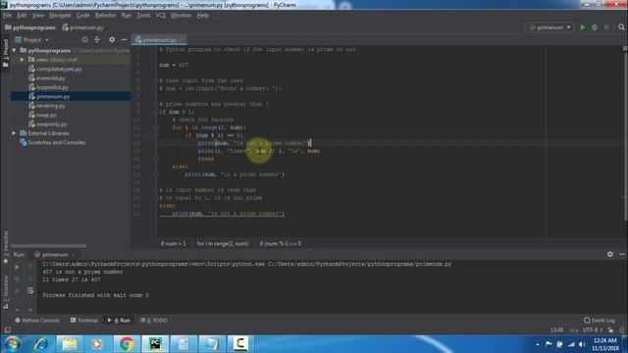Click the grey Stop icon in the top toolbar
The width and height of the screenshot is (628, 353).
tap(606, 27)
